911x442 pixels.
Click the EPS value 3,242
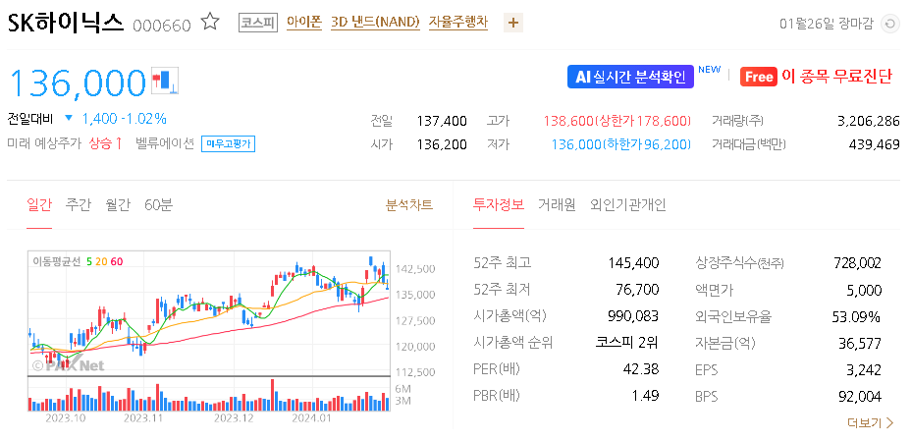coord(865,370)
